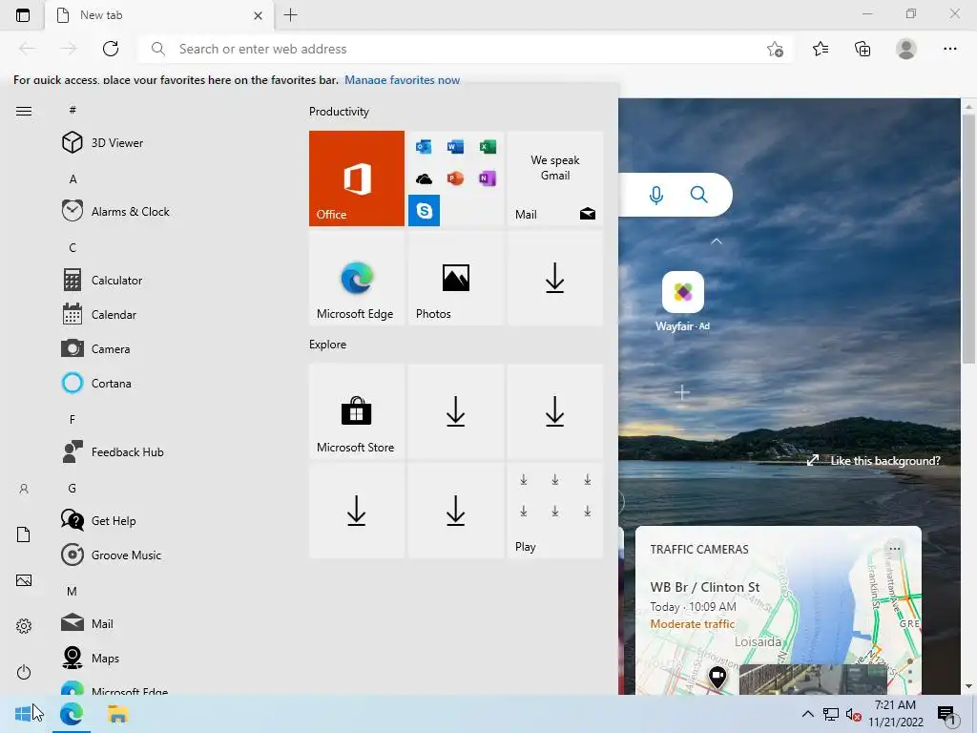Screen dimensions: 977x733
Task: Open Mail in the app list
Action: 87,623
